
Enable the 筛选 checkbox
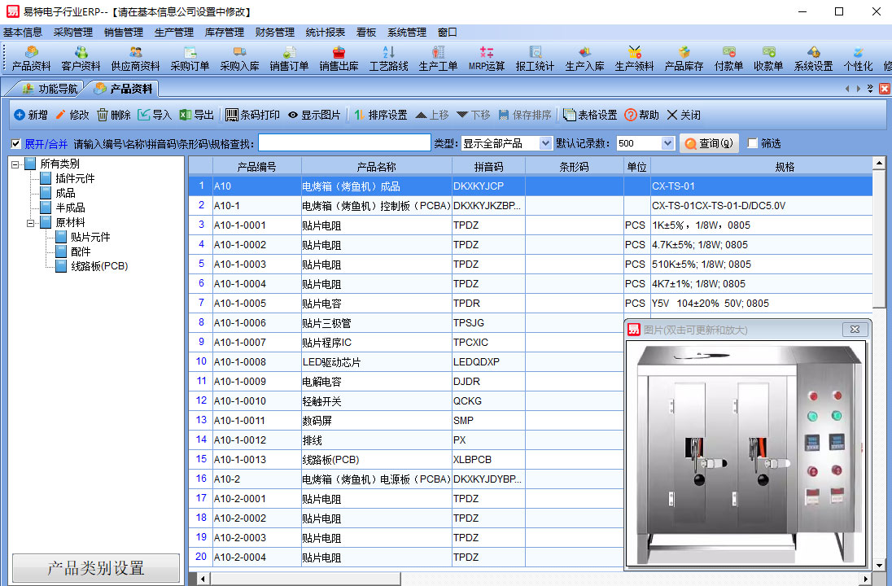coord(752,143)
